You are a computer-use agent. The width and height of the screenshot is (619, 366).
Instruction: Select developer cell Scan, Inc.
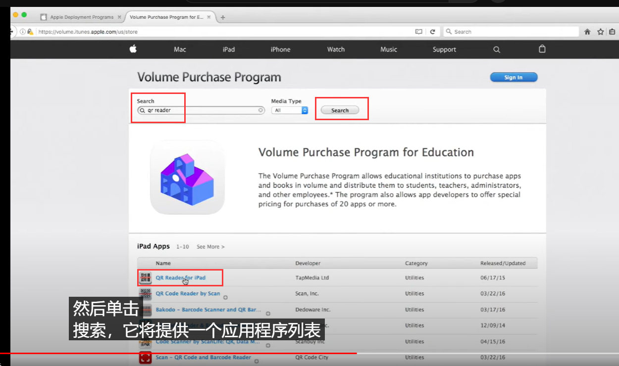[x=308, y=294]
